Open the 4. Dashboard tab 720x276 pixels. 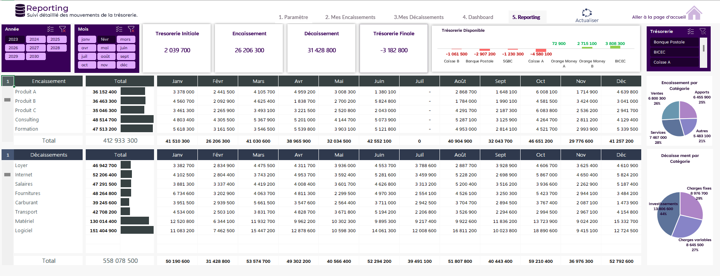(x=478, y=17)
